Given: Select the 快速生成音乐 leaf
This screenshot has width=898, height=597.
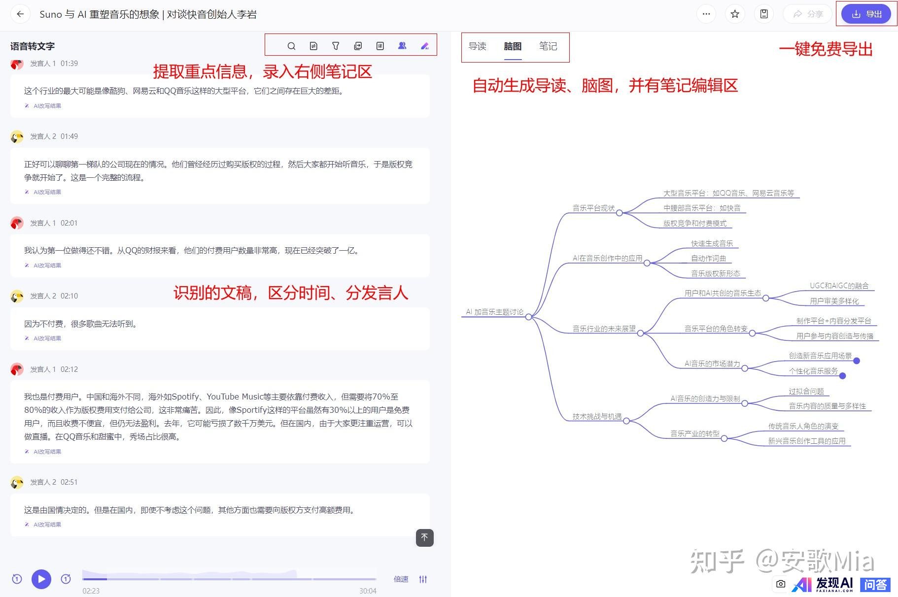Looking at the screenshot, I should [712, 243].
